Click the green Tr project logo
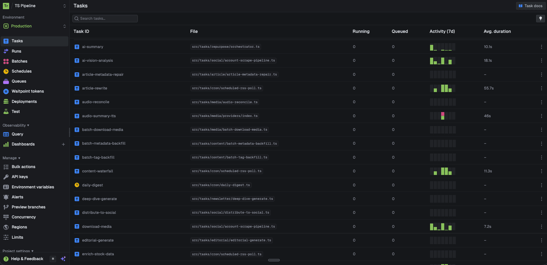This screenshot has height=265, width=547. click(6, 6)
